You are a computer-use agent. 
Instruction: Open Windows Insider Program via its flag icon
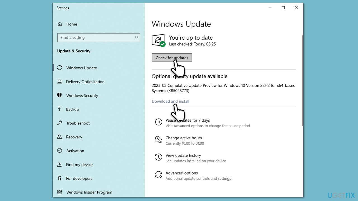click(x=60, y=192)
